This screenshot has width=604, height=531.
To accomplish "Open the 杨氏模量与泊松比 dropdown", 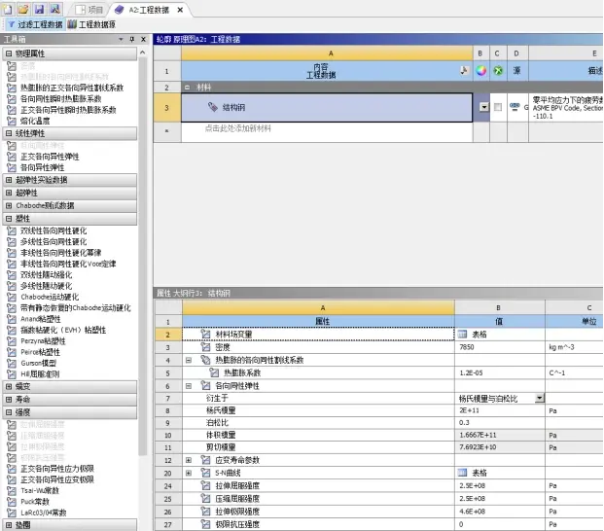I will tap(540, 398).
